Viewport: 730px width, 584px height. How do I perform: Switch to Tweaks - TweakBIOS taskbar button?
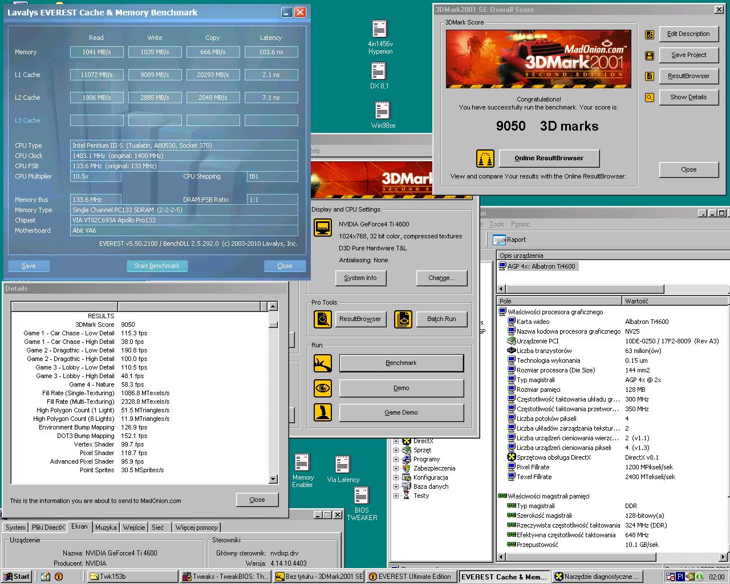pyautogui.click(x=226, y=577)
